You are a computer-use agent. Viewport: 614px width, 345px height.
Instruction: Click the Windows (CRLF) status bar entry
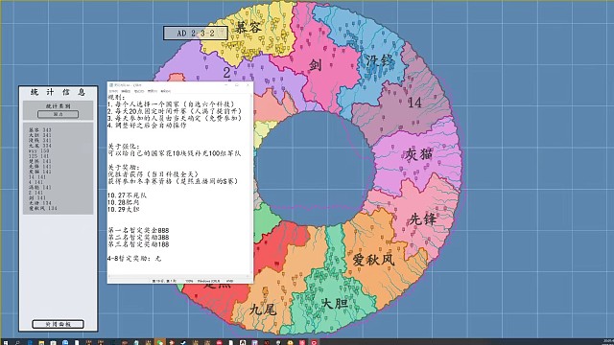tap(209, 281)
